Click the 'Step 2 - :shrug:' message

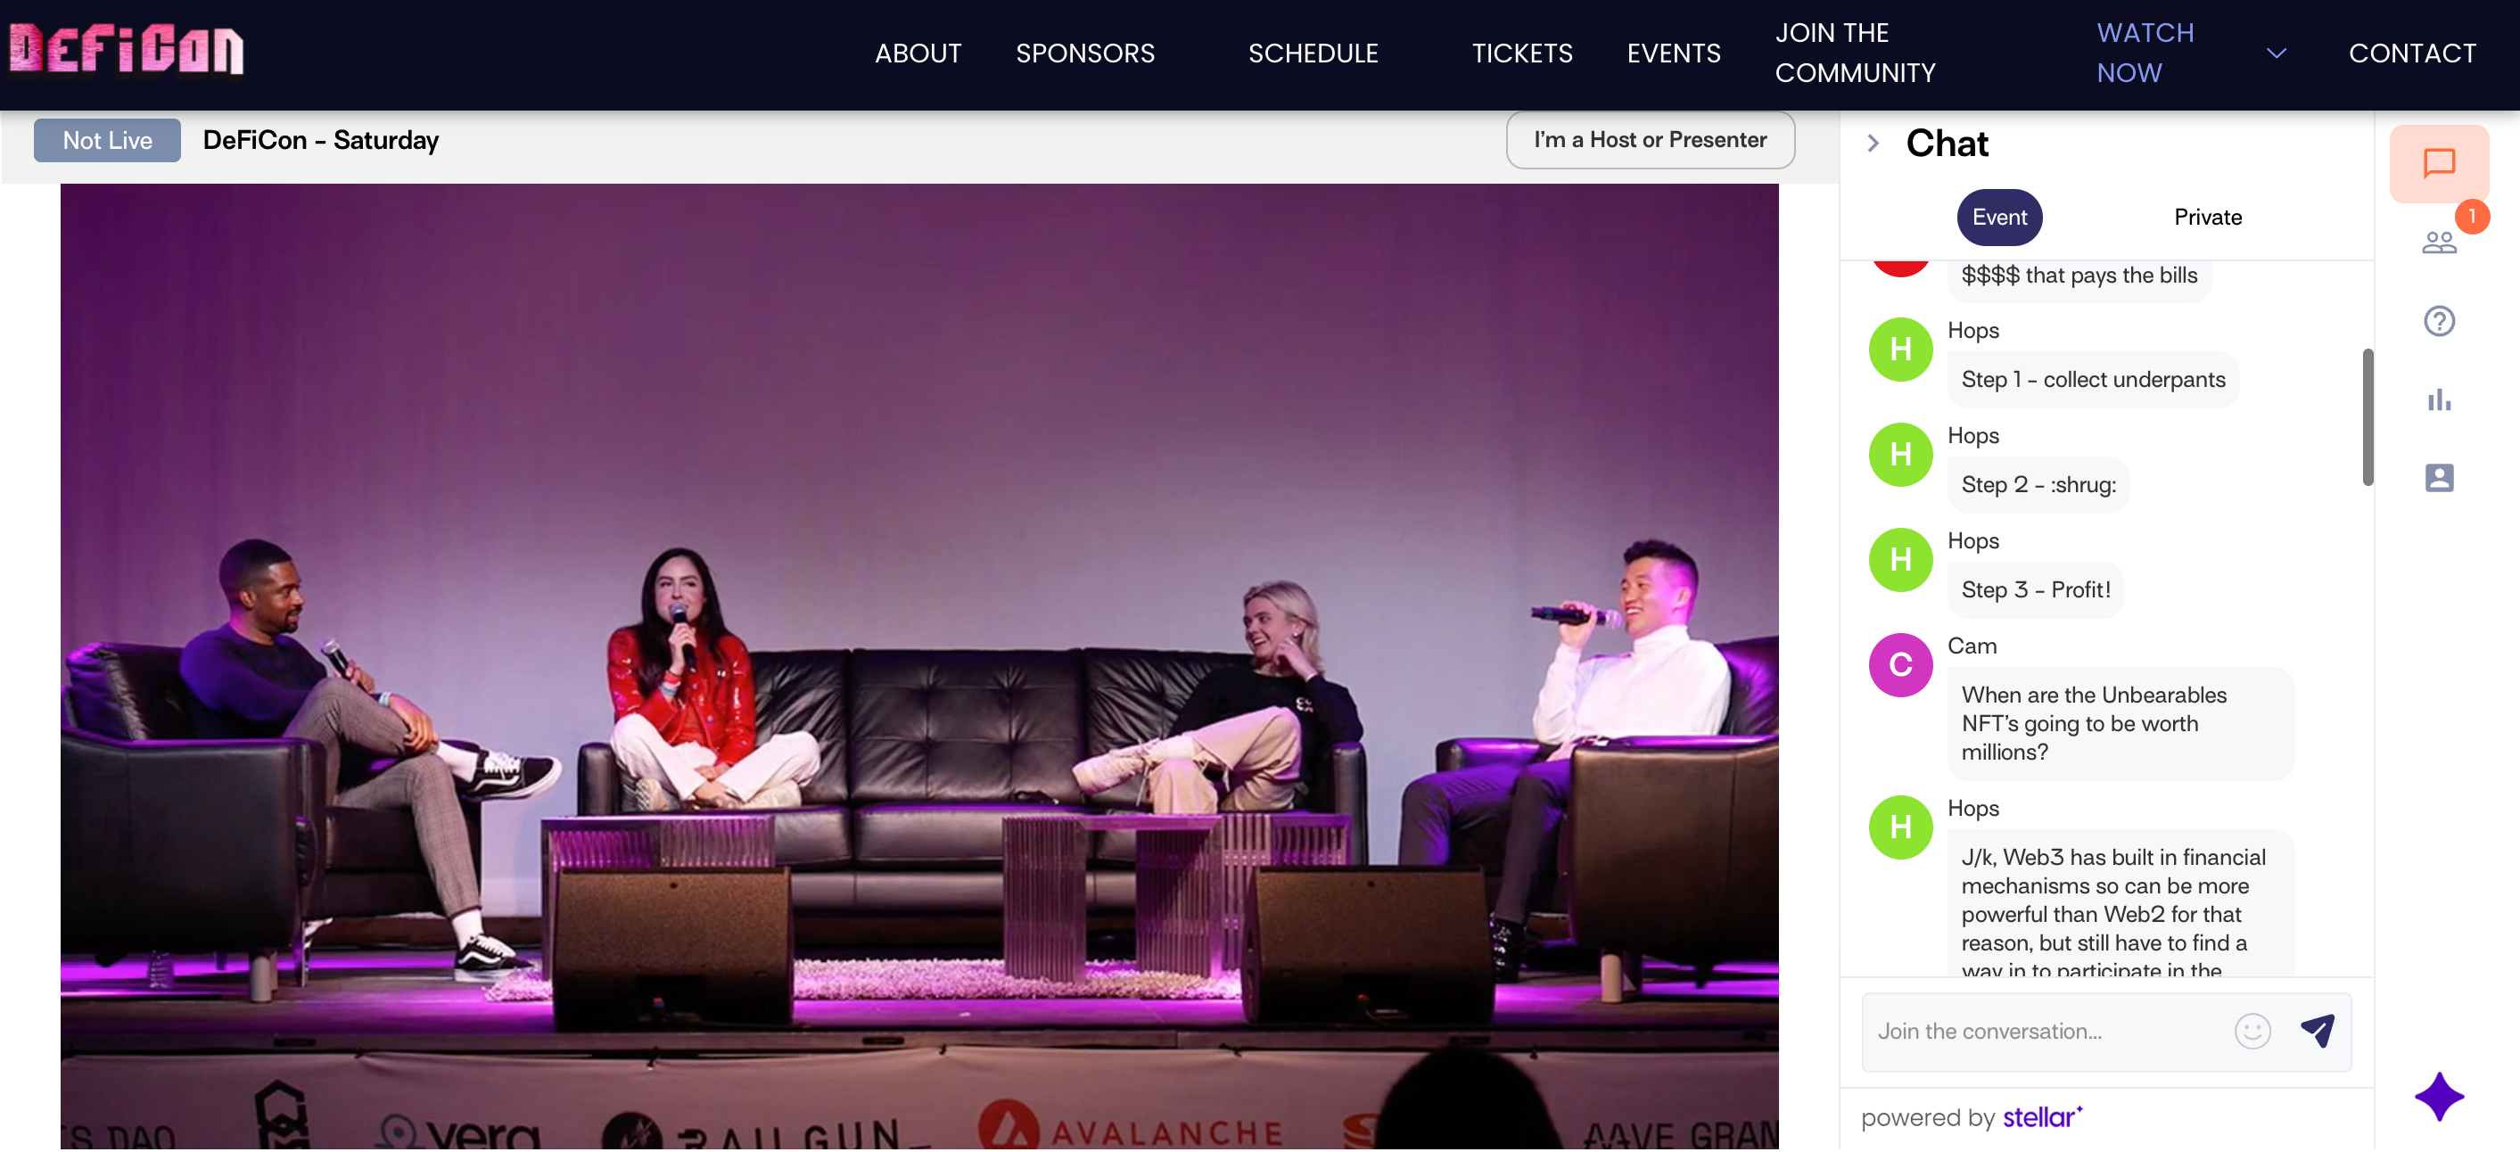coord(2038,485)
